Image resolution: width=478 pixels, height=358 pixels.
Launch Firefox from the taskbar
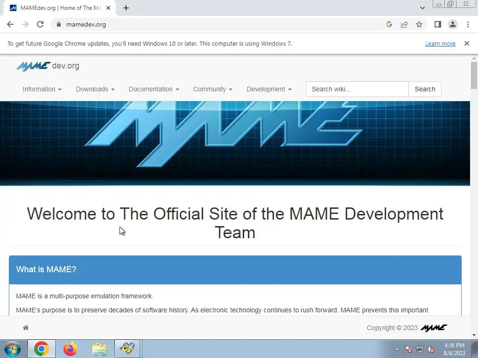70,349
